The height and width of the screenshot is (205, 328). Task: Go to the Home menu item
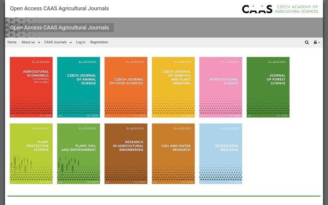point(12,42)
